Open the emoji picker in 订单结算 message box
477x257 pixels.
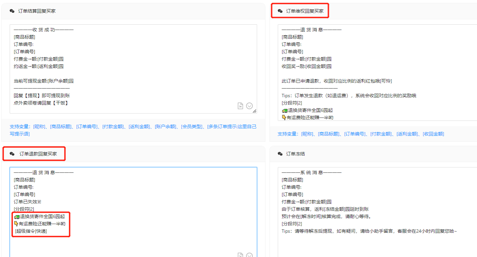pos(249,106)
